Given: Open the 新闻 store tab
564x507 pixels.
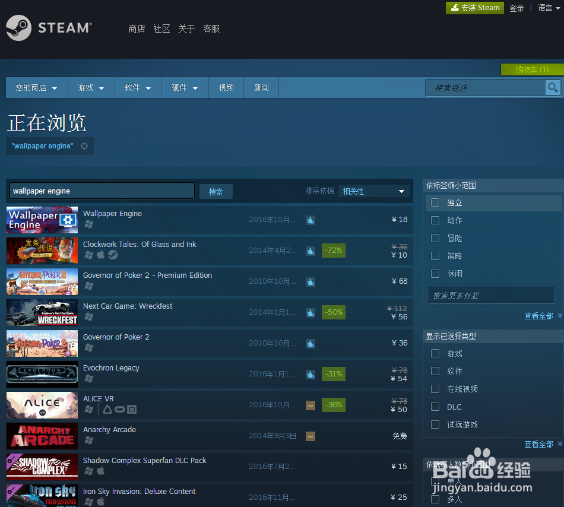Looking at the screenshot, I should point(261,88).
